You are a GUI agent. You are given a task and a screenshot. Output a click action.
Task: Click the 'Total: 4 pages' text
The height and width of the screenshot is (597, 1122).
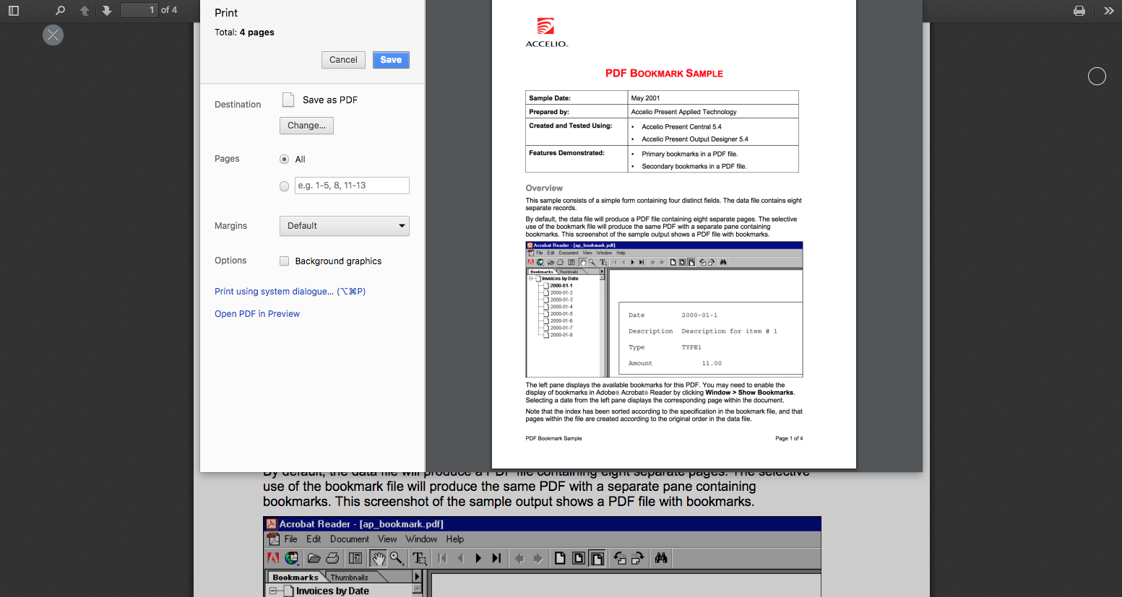(x=244, y=32)
